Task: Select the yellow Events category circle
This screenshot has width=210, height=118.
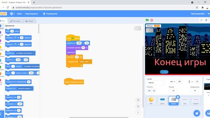Action: (x=1, y=47)
